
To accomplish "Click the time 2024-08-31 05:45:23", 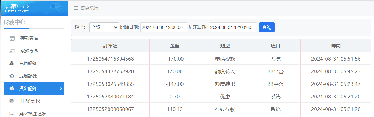I will pos(336,71).
